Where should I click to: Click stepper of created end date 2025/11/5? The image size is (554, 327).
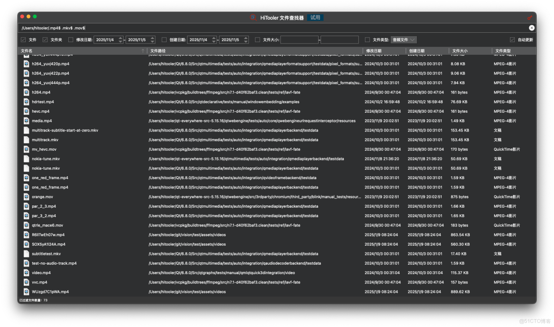tap(246, 40)
